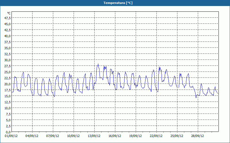Click the 04/09/12 date label
The height and width of the screenshot is (143, 230).
(x=32, y=136)
